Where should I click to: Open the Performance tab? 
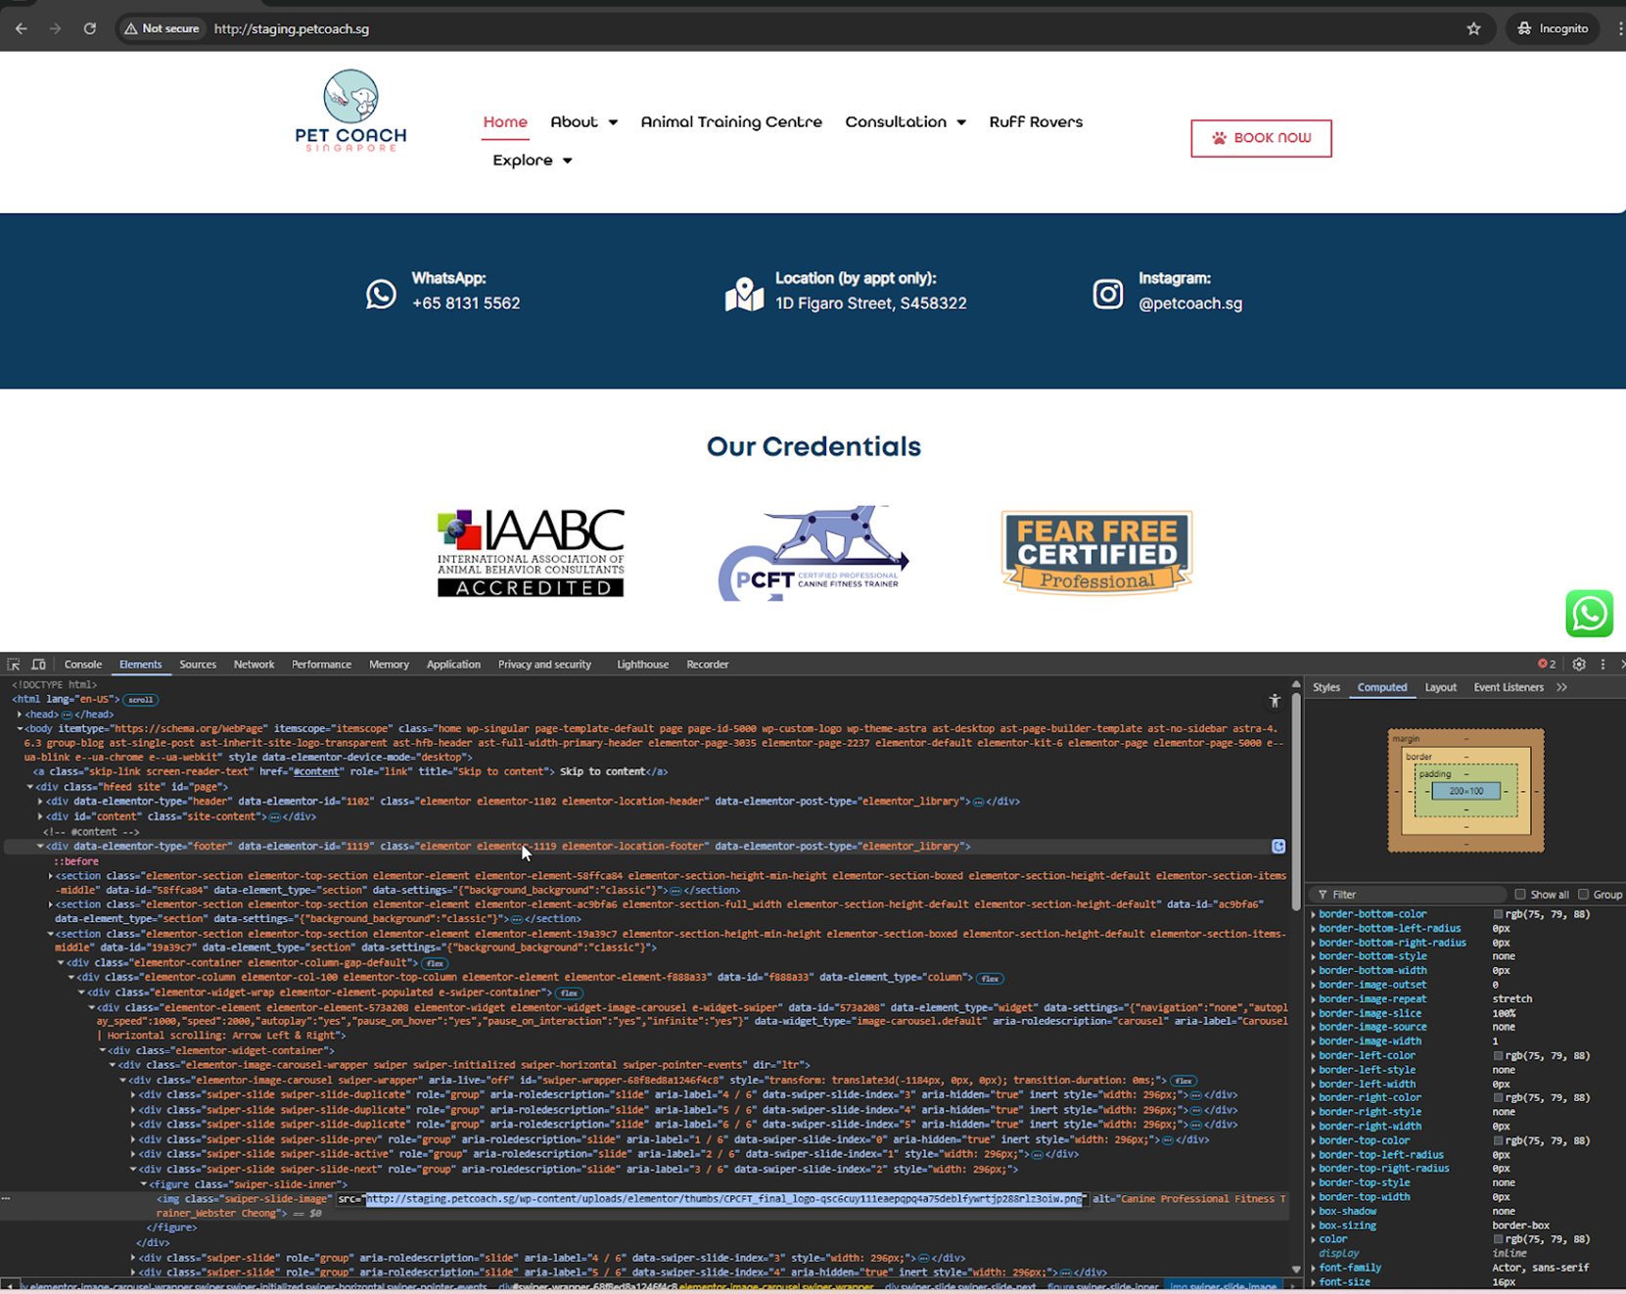point(321,665)
